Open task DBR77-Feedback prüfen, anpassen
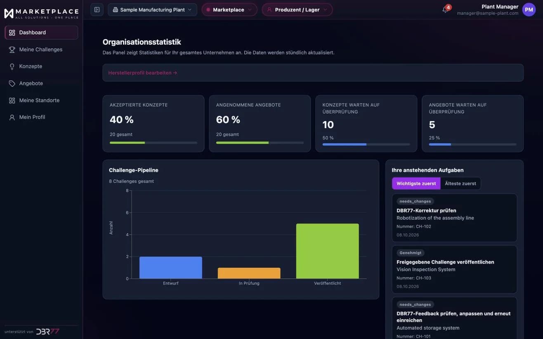This screenshot has width=543, height=339. pos(454,318)
